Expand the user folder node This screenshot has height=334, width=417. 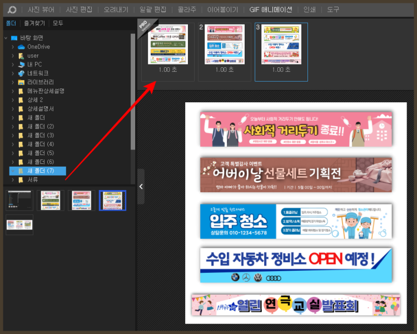point(13,56)
